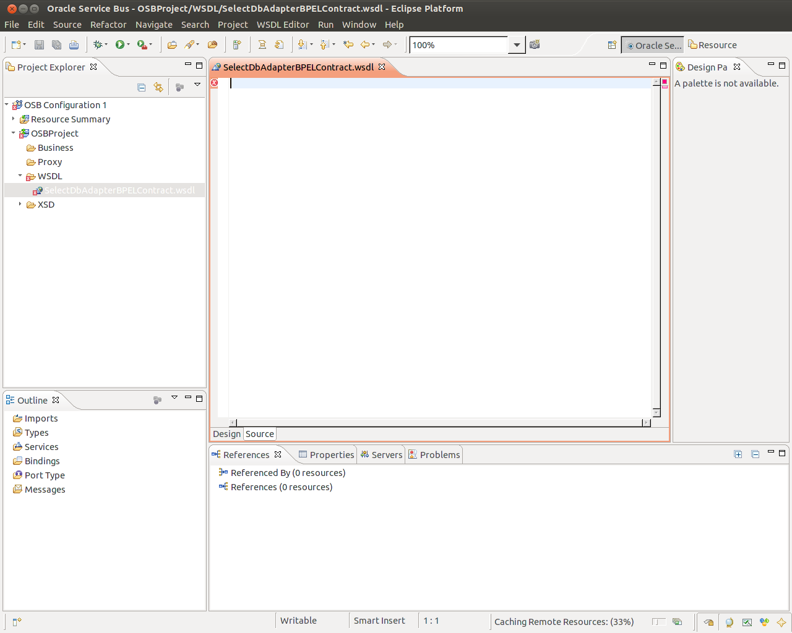Close the Design Palette view
The height and width of the screenshot is (633, 792).
coord(737,67)
